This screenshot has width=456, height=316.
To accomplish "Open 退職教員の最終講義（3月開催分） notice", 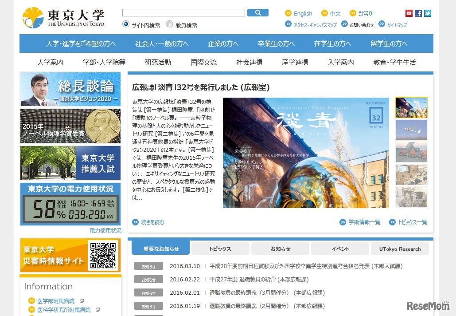I will (x=267, y=293).
